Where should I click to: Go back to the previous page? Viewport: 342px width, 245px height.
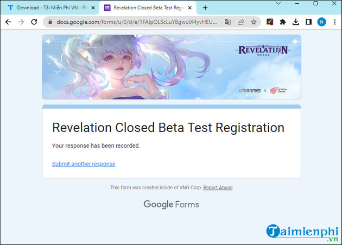pyautogui.click(x=8, y=22)
